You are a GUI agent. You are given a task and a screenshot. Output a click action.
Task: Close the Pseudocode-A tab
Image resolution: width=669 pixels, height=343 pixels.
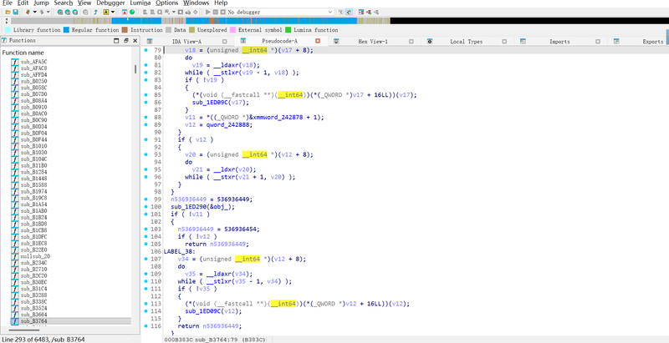click(x=318, y=41)
